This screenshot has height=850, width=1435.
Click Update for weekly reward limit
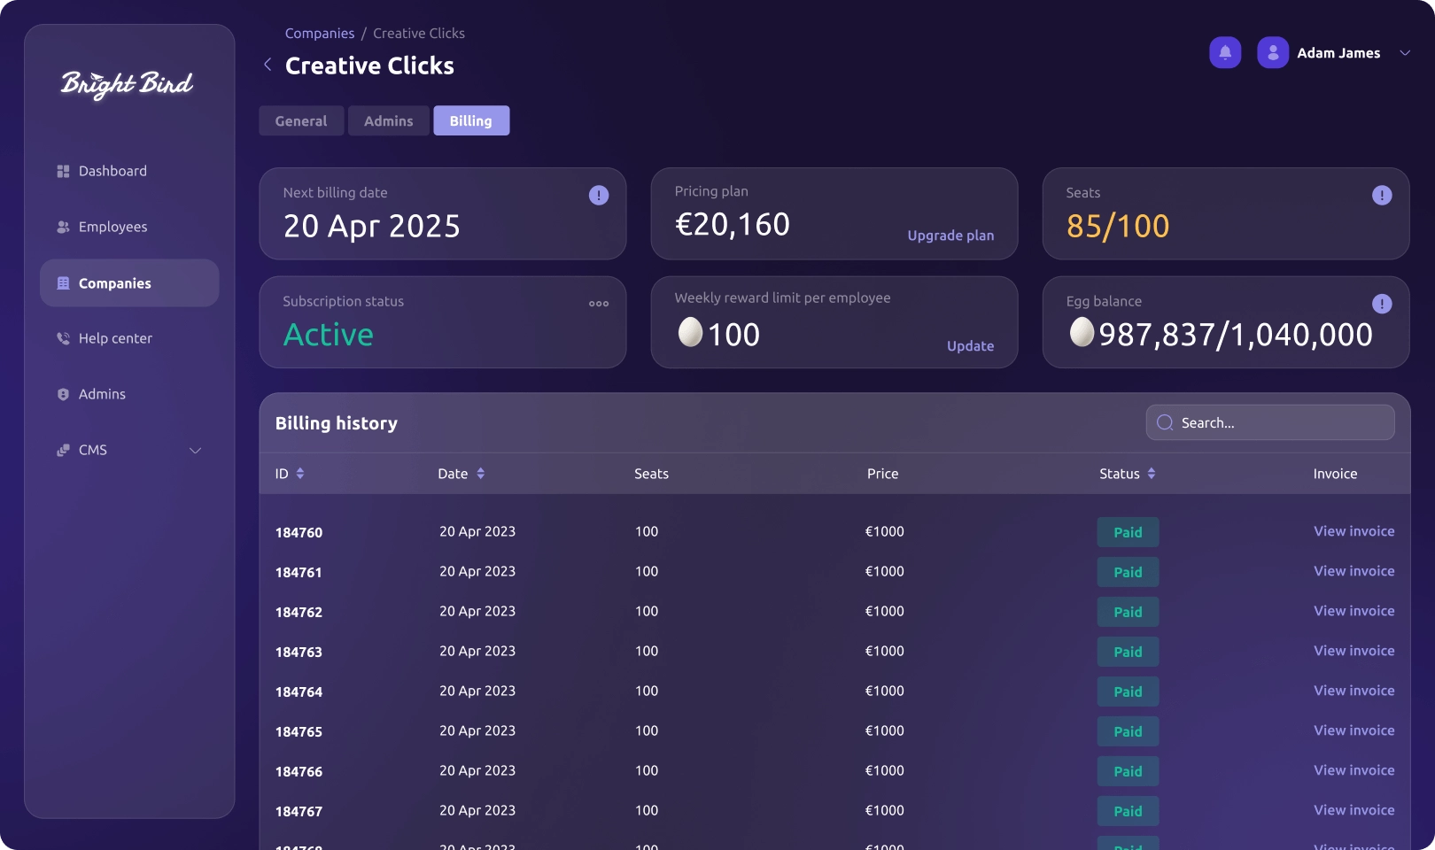coord(970,346)
